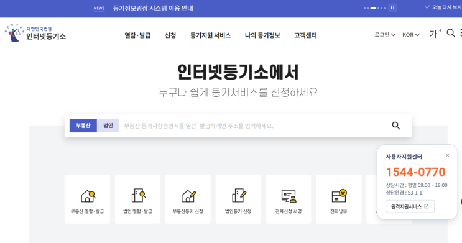Click the 원격지원서비스 button
The width and height of the screenshot is (462, 243).
(410, 206)
